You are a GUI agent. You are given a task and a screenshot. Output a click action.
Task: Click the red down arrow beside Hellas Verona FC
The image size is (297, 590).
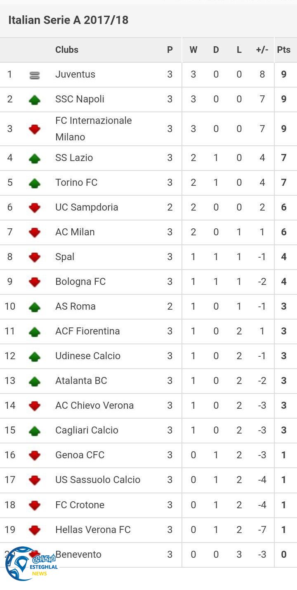pyautogui.click(x=35, y=530)
